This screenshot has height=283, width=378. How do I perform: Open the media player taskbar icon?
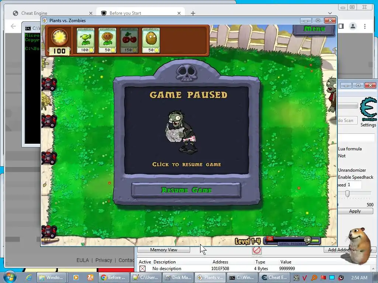76,277
